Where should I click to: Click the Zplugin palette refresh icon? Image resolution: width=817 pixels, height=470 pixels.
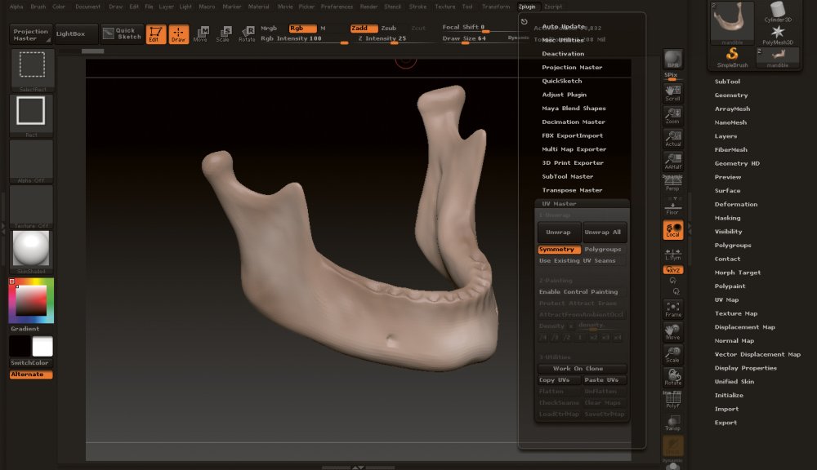(525, 22)
